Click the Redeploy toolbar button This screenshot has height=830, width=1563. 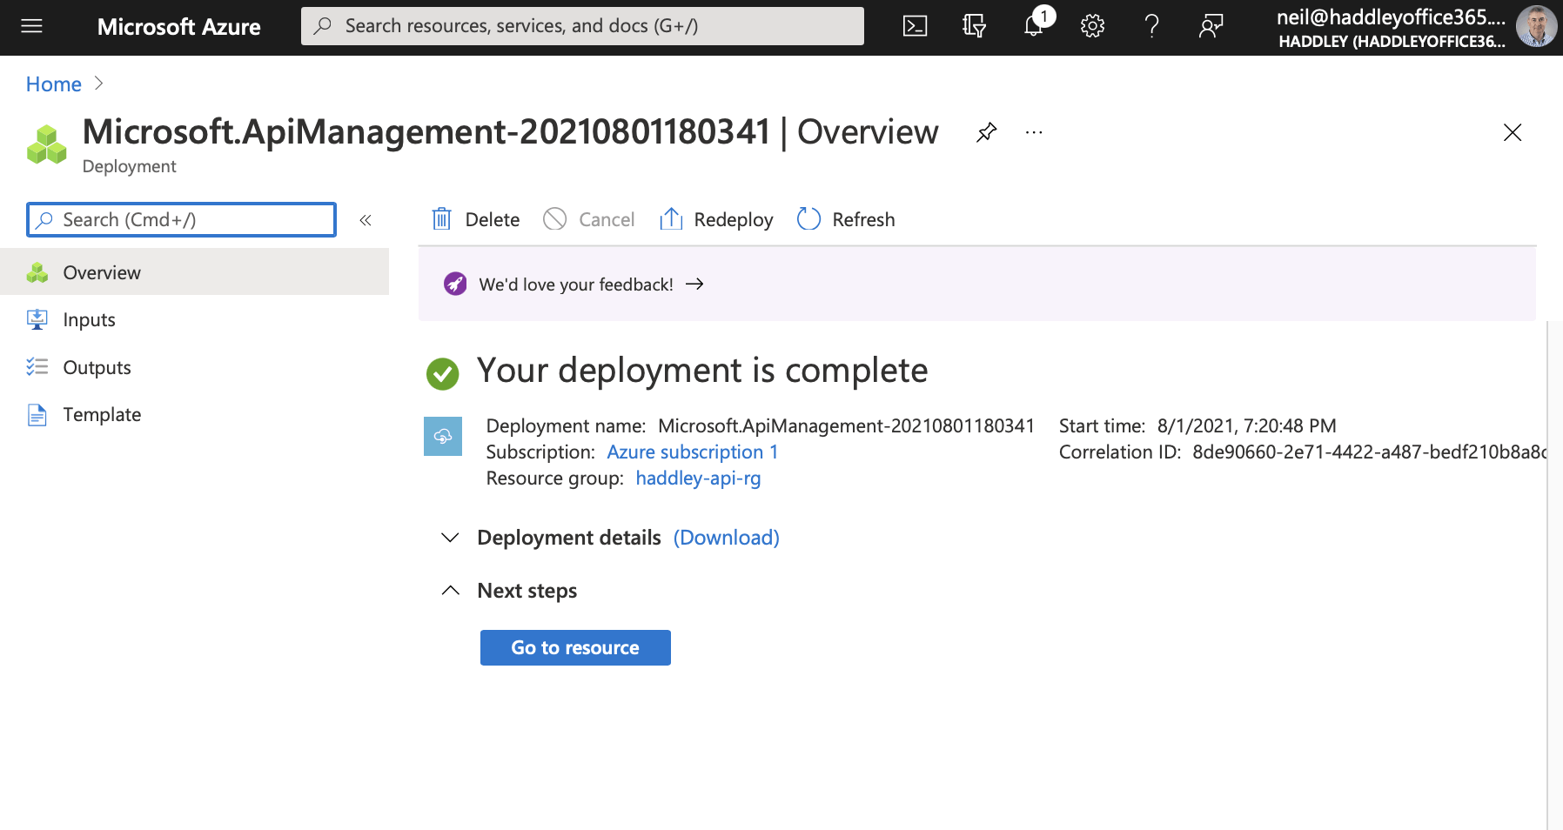[716, 220]
